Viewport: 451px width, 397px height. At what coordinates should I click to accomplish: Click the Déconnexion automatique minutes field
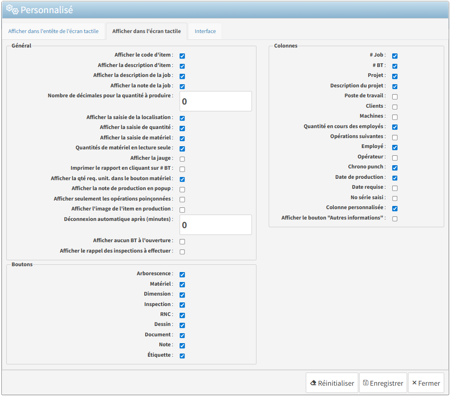(215, 225)
